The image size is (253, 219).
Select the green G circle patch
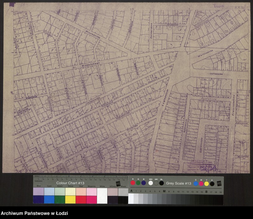[x=139, y=183]
